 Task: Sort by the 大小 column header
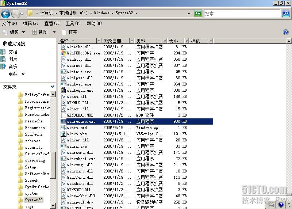(176, 41)
